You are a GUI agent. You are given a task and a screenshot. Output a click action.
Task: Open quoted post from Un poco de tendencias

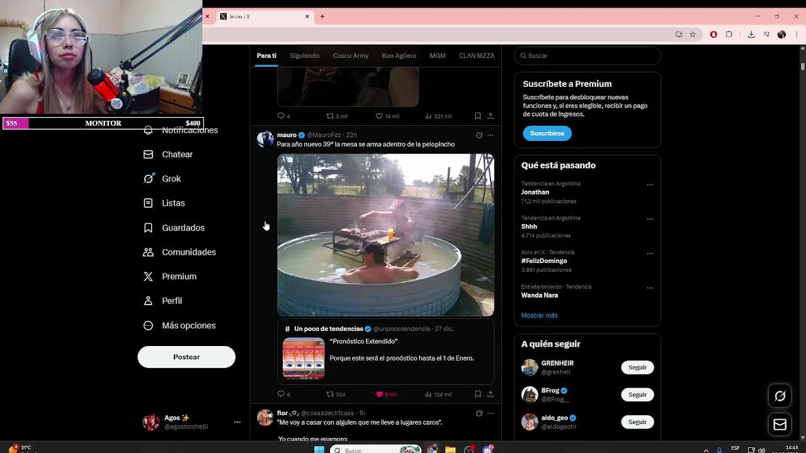pyautogui.click(x=385, y=352)
